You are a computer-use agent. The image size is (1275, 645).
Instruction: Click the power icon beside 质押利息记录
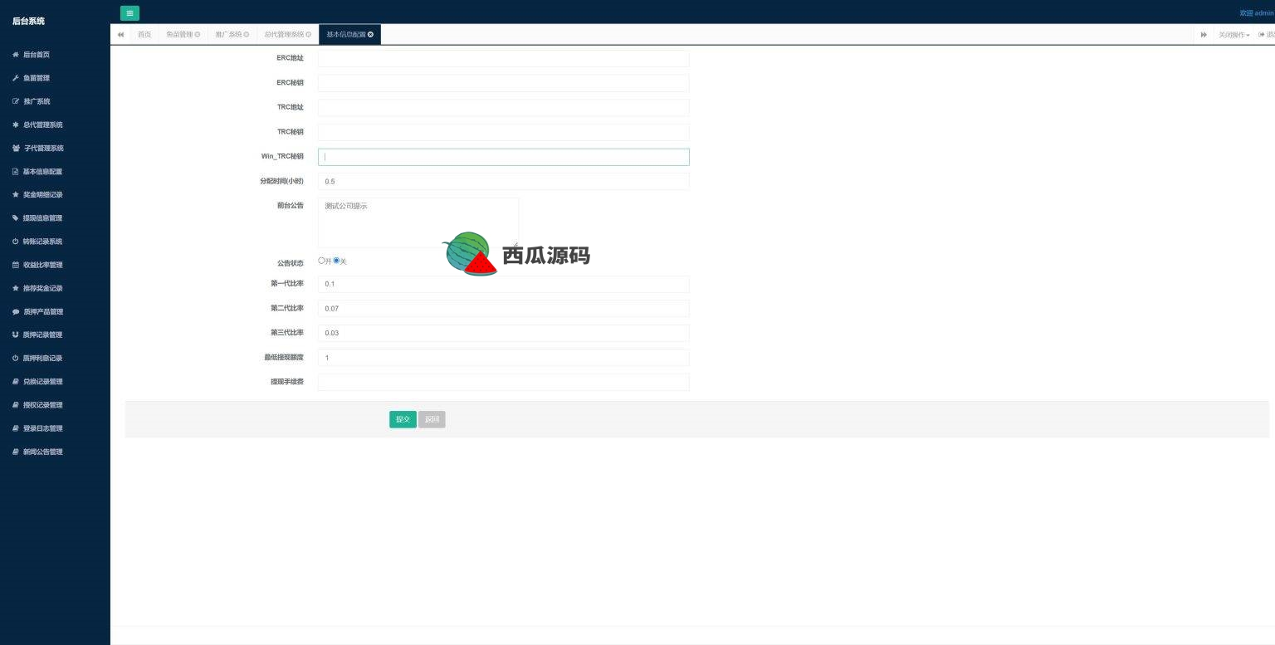[x=16, y=359]
